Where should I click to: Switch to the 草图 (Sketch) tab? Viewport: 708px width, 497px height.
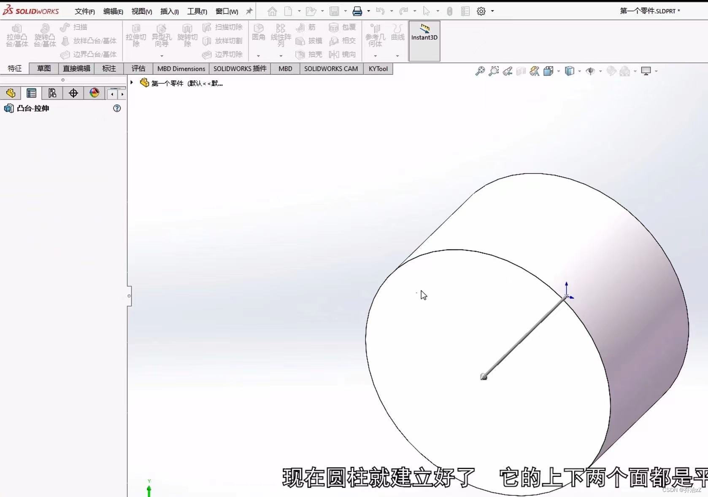coord(43,68)
